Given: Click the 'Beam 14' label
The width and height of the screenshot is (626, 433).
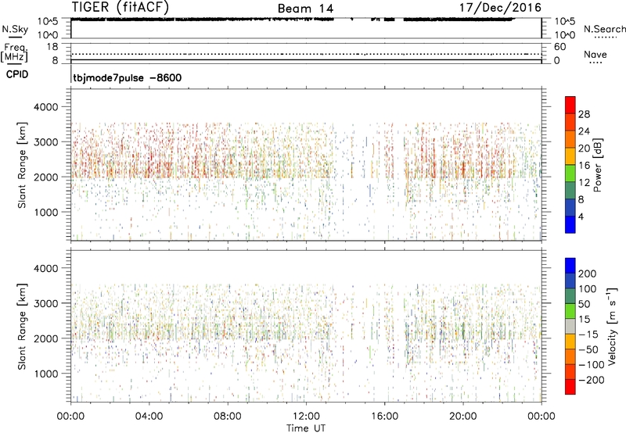Looking at the screenshot, I should pyautogui.click(x=305, y=9).
